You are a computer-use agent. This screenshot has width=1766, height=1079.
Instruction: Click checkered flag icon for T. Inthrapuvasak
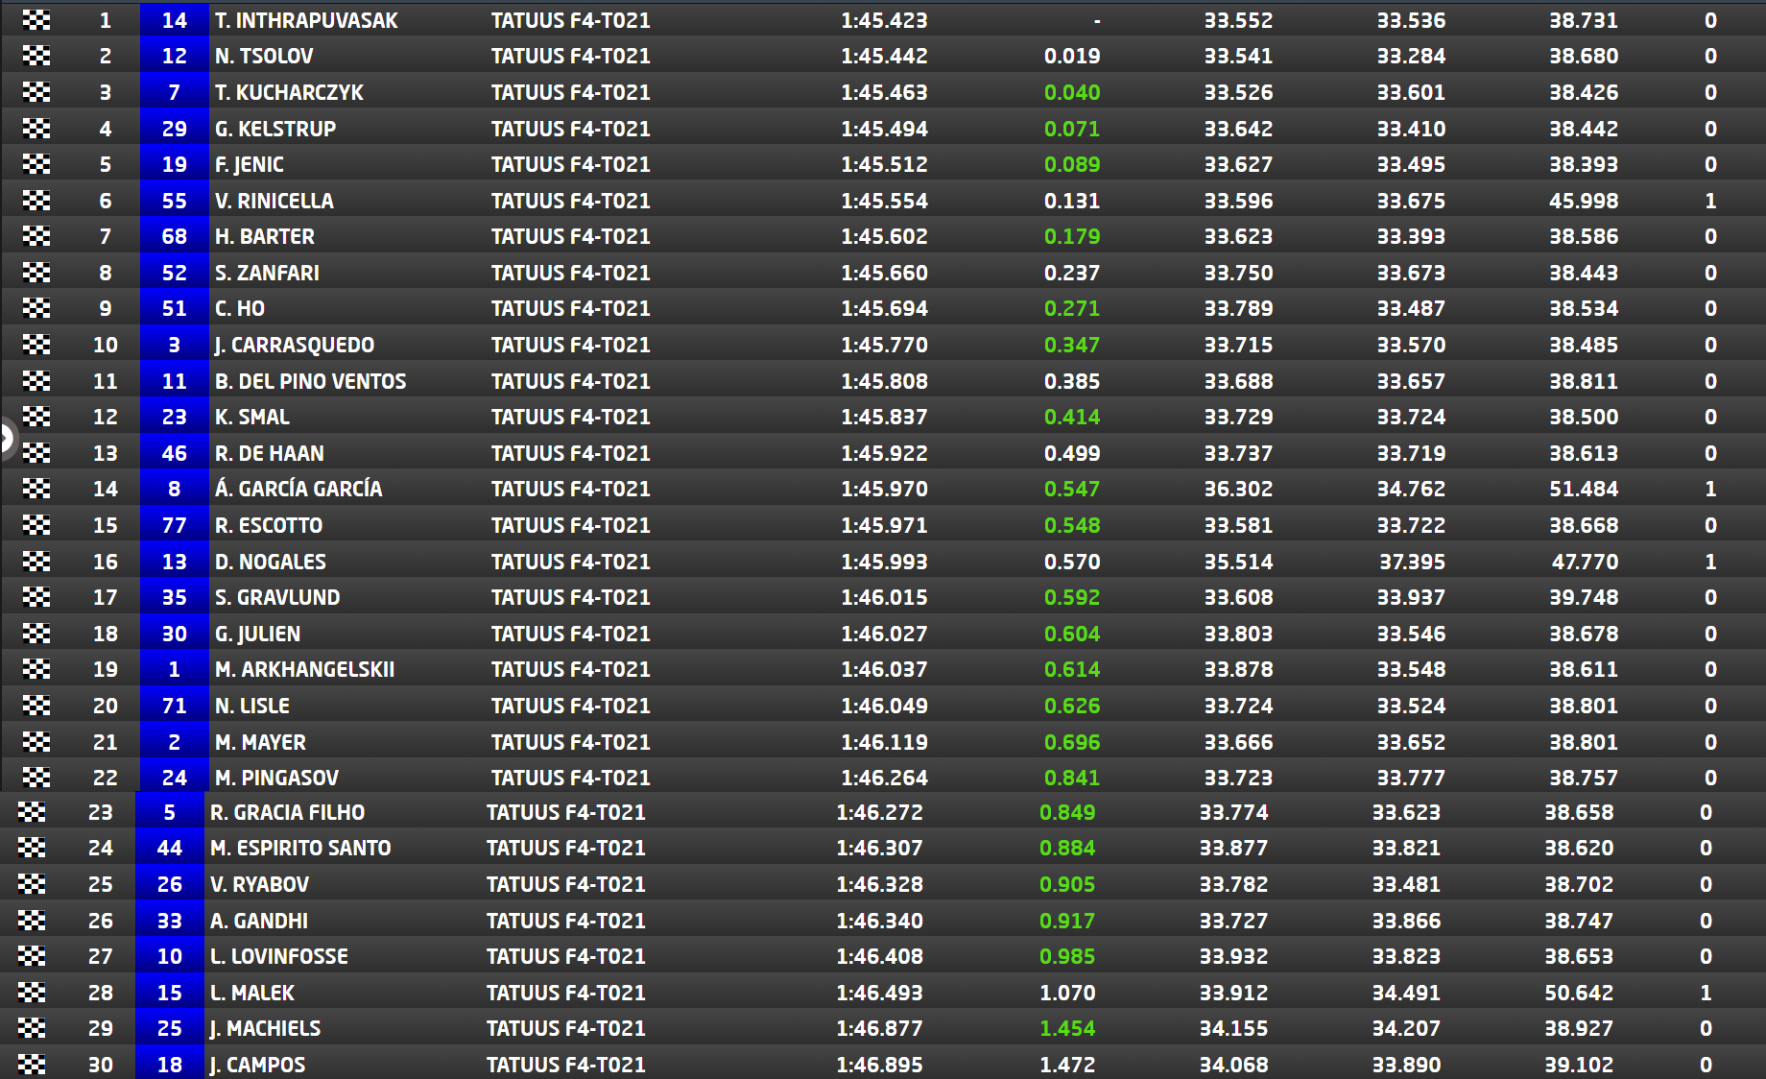click(36, 20)
